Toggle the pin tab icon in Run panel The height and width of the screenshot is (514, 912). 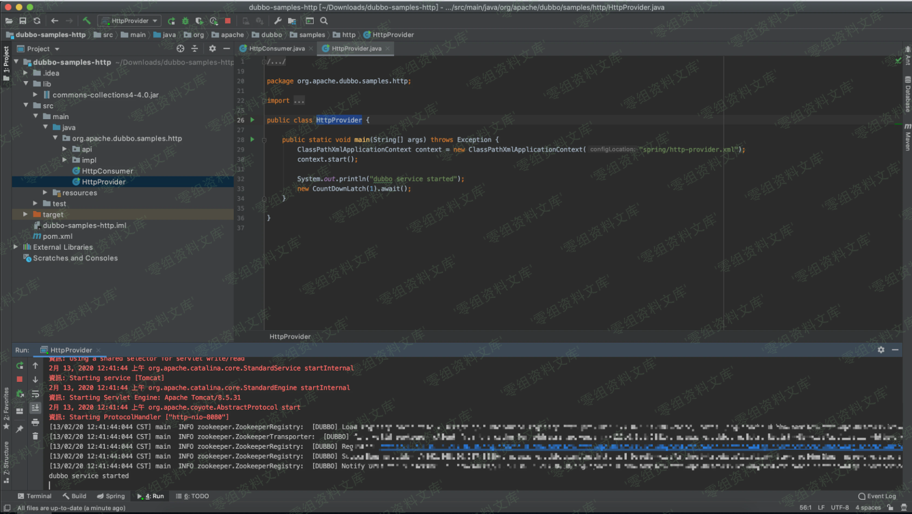(x=20, y=429)
